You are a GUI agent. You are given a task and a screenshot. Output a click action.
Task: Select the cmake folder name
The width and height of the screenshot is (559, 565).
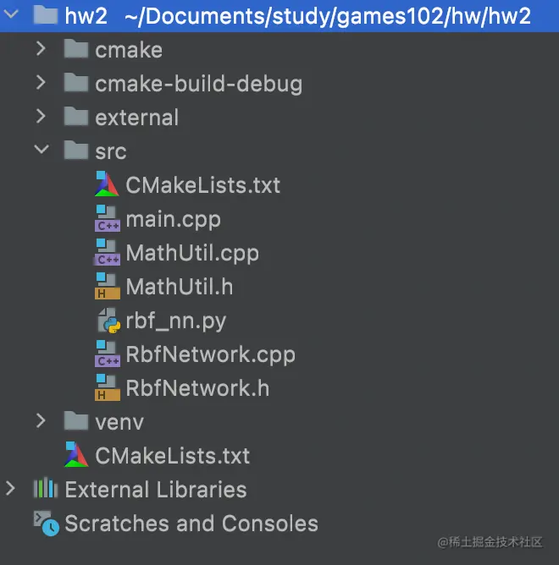(129, 50)
